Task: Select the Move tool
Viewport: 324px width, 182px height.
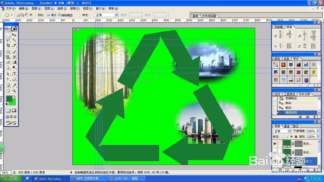Action: coord(14,35)
